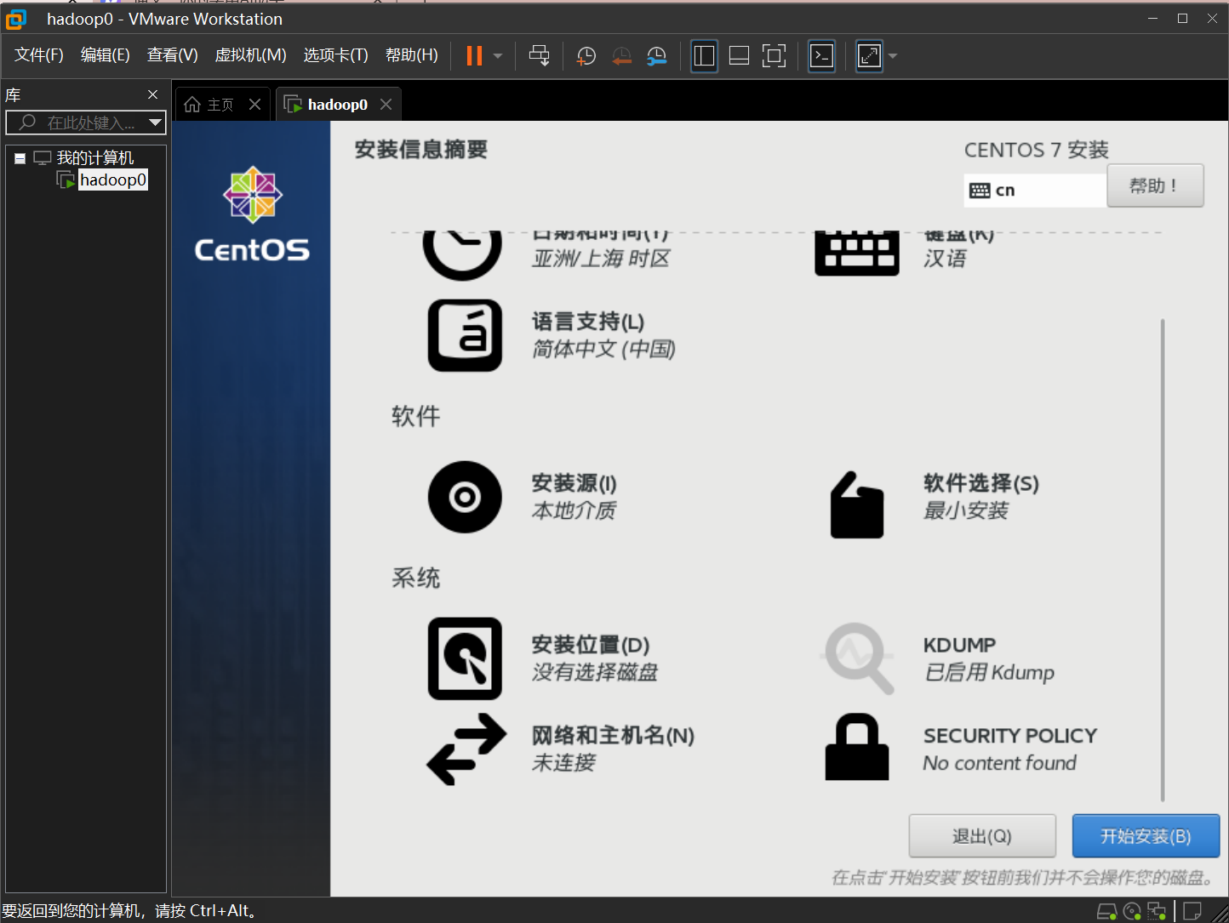This screenshot has width=1229, height=923.
Task: Click the message log status bar icon
Action: pyautogui.click(x=1192, y=912)
